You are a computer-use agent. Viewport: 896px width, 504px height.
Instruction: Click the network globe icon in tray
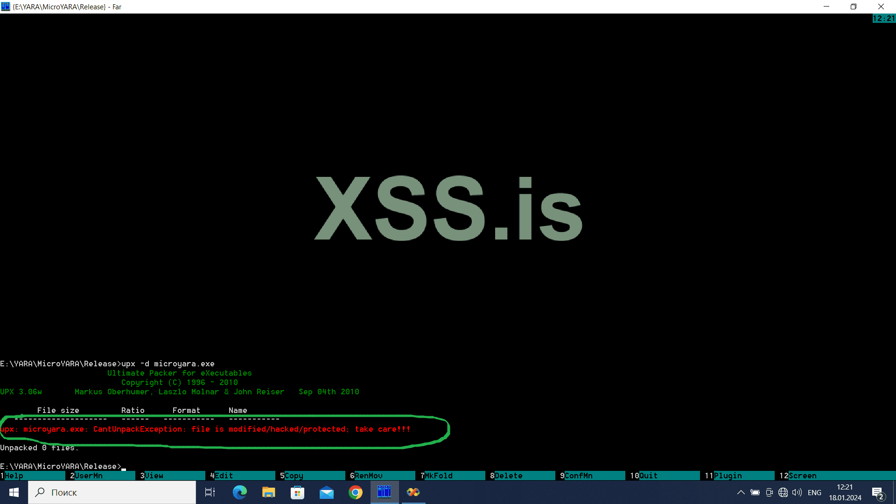pyautogui.click(x=783, y=492)
